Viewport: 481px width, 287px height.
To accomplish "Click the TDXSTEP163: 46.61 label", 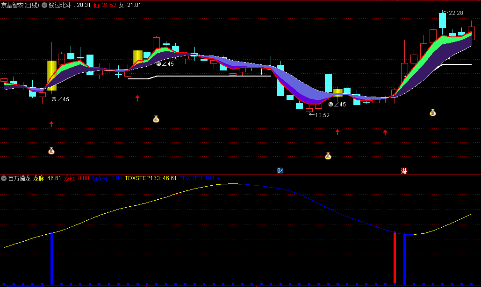I will tap(151, 178).
